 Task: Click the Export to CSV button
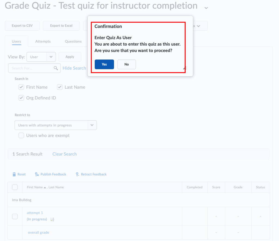[22, 26]
